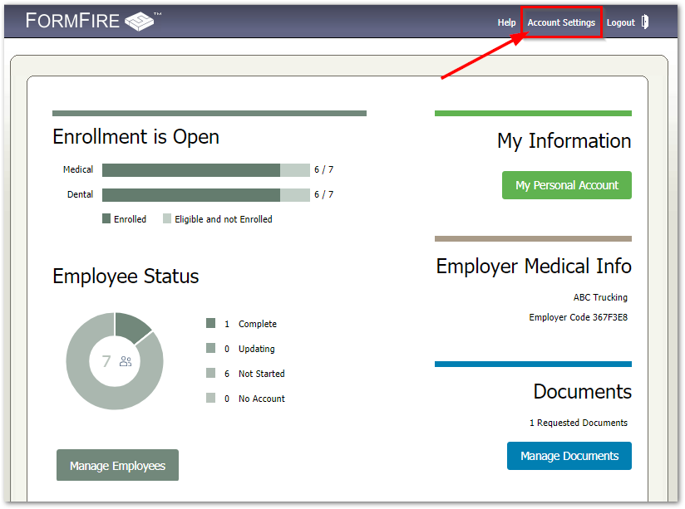Click the Dental '6 / 7' count
Viewport: 685px width, 509px height.
(323, 194)
